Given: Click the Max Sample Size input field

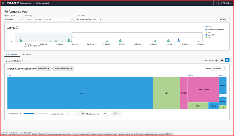Looking at the screenshot, I should [x=107, y=113].
